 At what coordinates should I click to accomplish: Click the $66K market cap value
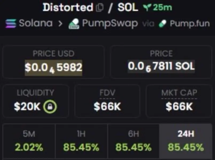pos(179,107)
